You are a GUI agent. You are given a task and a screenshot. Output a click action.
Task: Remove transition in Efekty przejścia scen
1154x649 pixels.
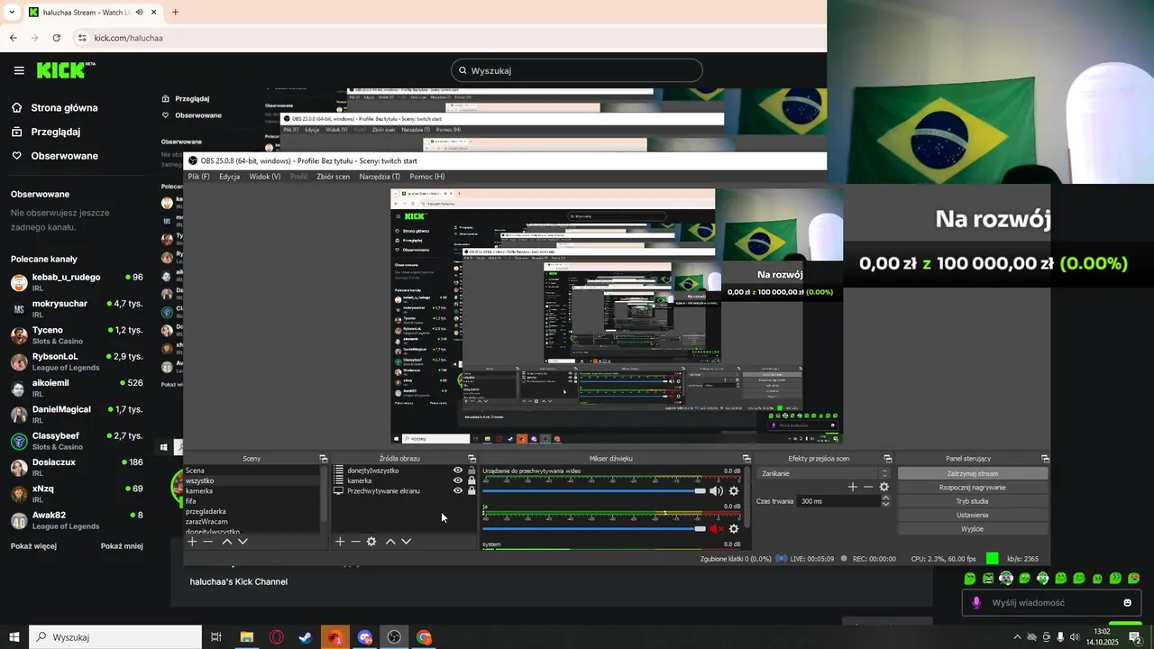[x=868, y=487]
